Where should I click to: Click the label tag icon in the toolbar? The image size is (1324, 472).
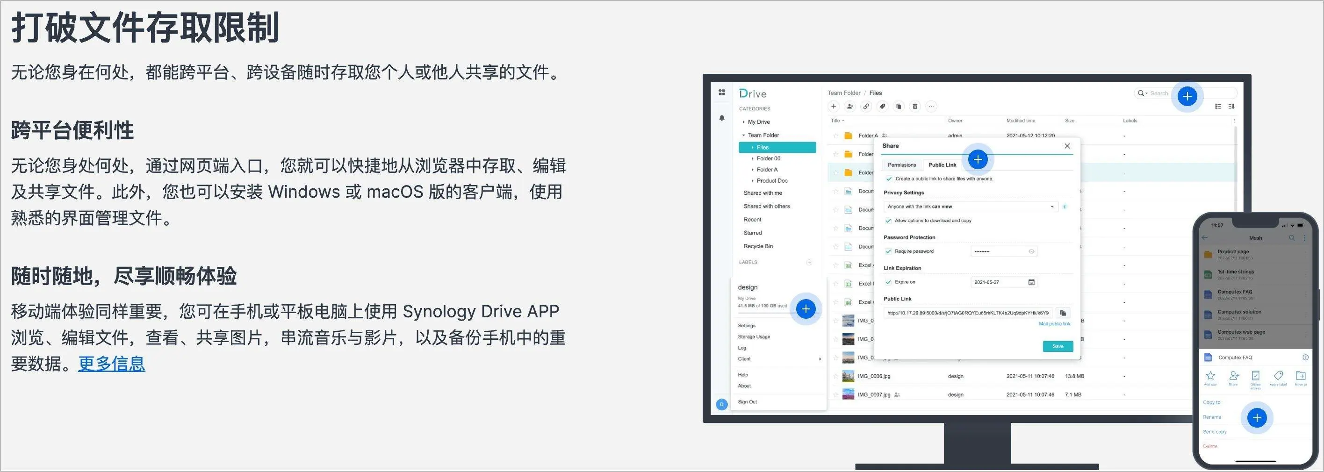[883, 107]
